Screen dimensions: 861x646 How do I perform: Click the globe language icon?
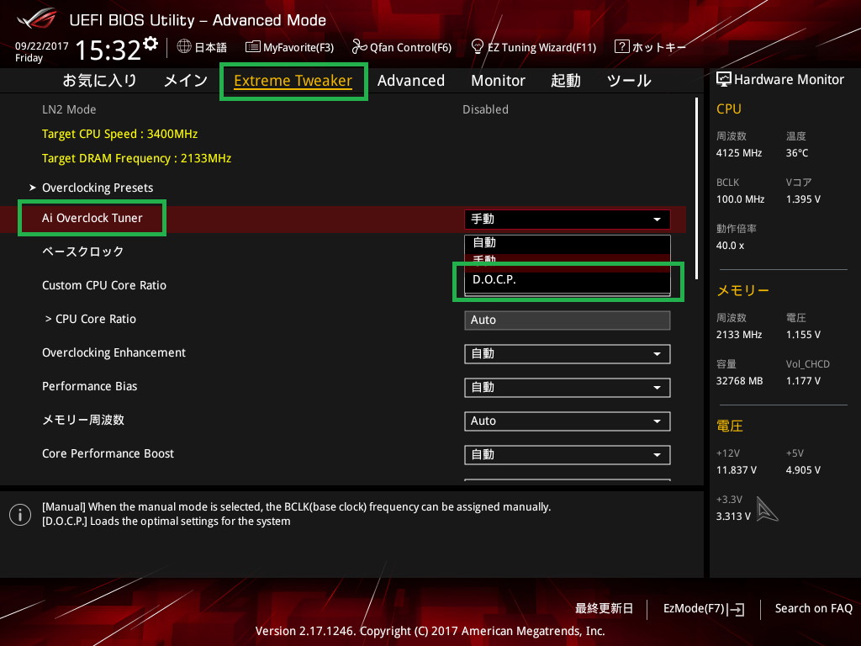(185, 47)
